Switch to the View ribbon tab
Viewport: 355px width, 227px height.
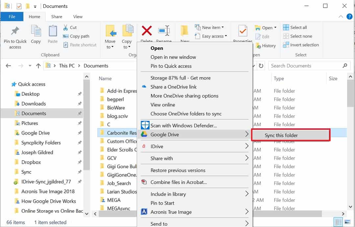[x=78, y=16]
